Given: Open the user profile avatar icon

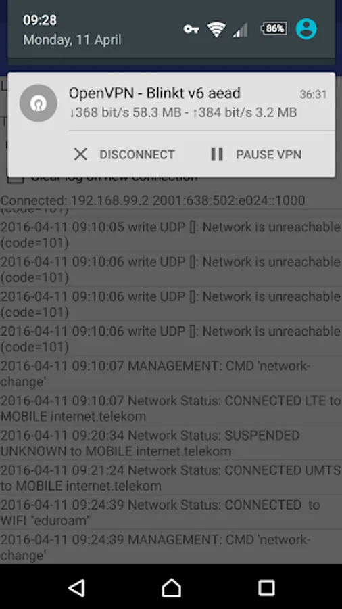Looking at the screenshot, I should click(306, 28).
